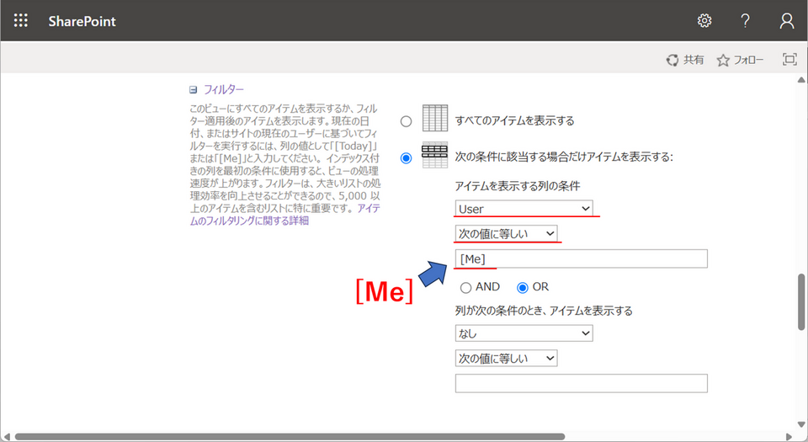Open the SharePoint app launcher grid
Viewport: 808px width, 442px height.
(20, 20)
